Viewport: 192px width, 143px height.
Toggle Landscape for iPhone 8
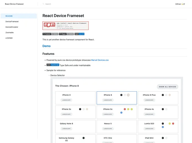pos(108,100)
